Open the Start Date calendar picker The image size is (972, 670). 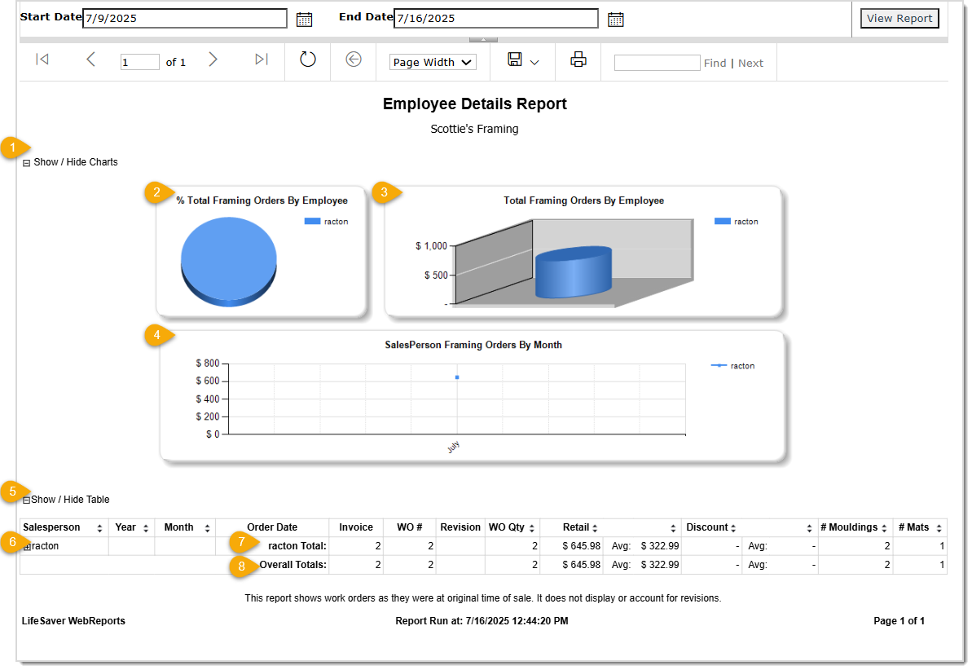305,18
